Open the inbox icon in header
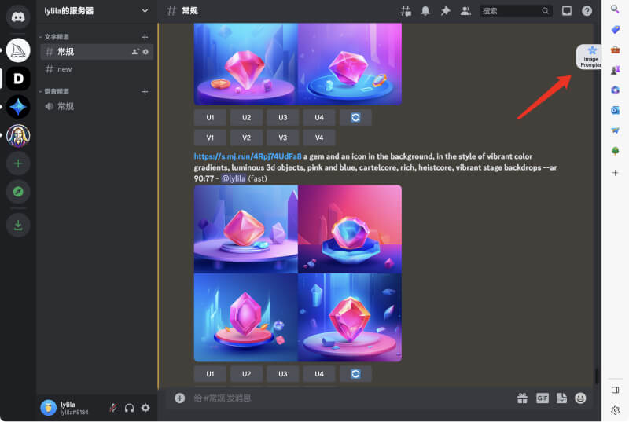 tap(567, 11)
